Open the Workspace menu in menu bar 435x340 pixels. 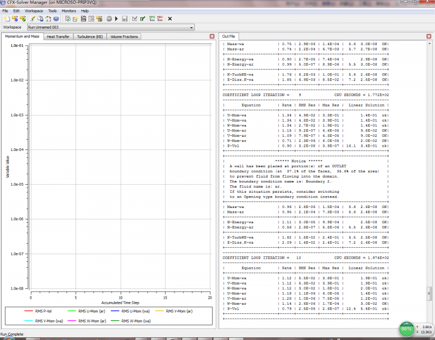tap(34, 11)
